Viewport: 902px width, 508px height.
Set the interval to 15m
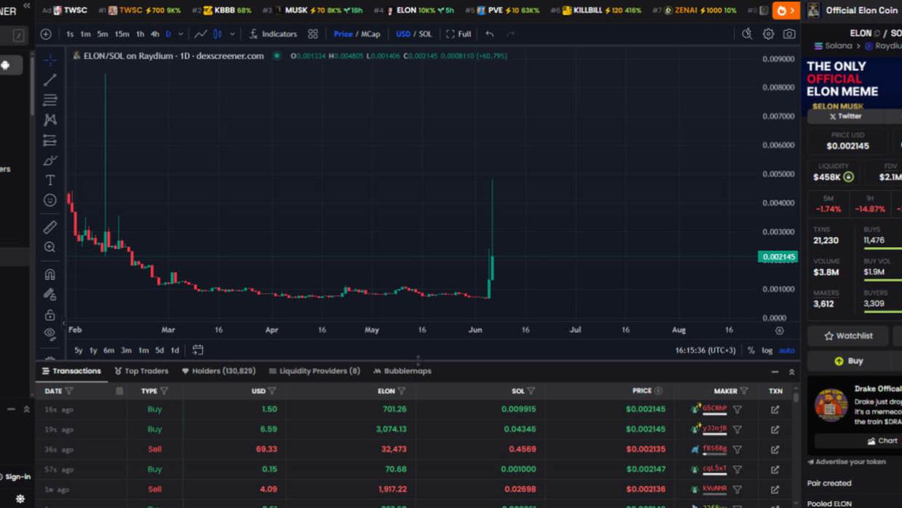(x=121, y=34)
